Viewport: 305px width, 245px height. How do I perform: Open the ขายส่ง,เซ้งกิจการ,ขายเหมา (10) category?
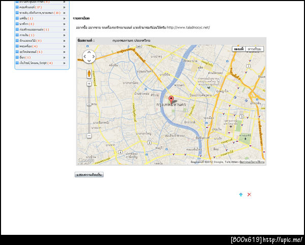click(40, 13)
